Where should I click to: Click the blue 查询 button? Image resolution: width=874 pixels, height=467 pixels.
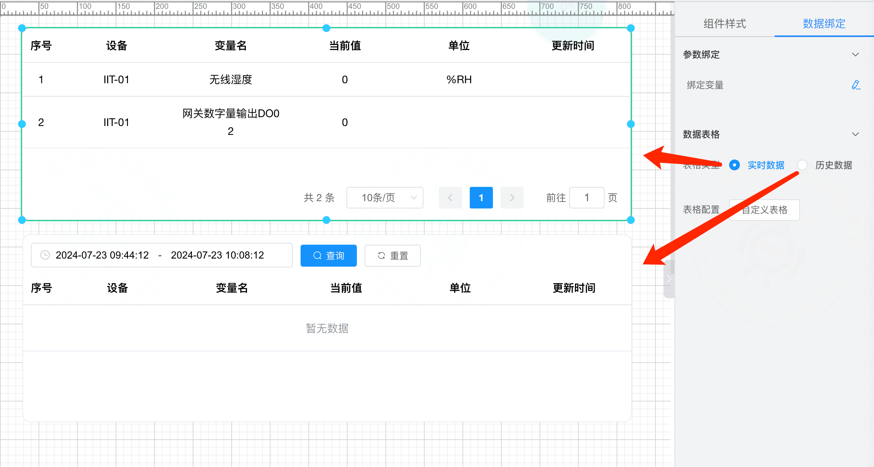(x=328, y=255)
